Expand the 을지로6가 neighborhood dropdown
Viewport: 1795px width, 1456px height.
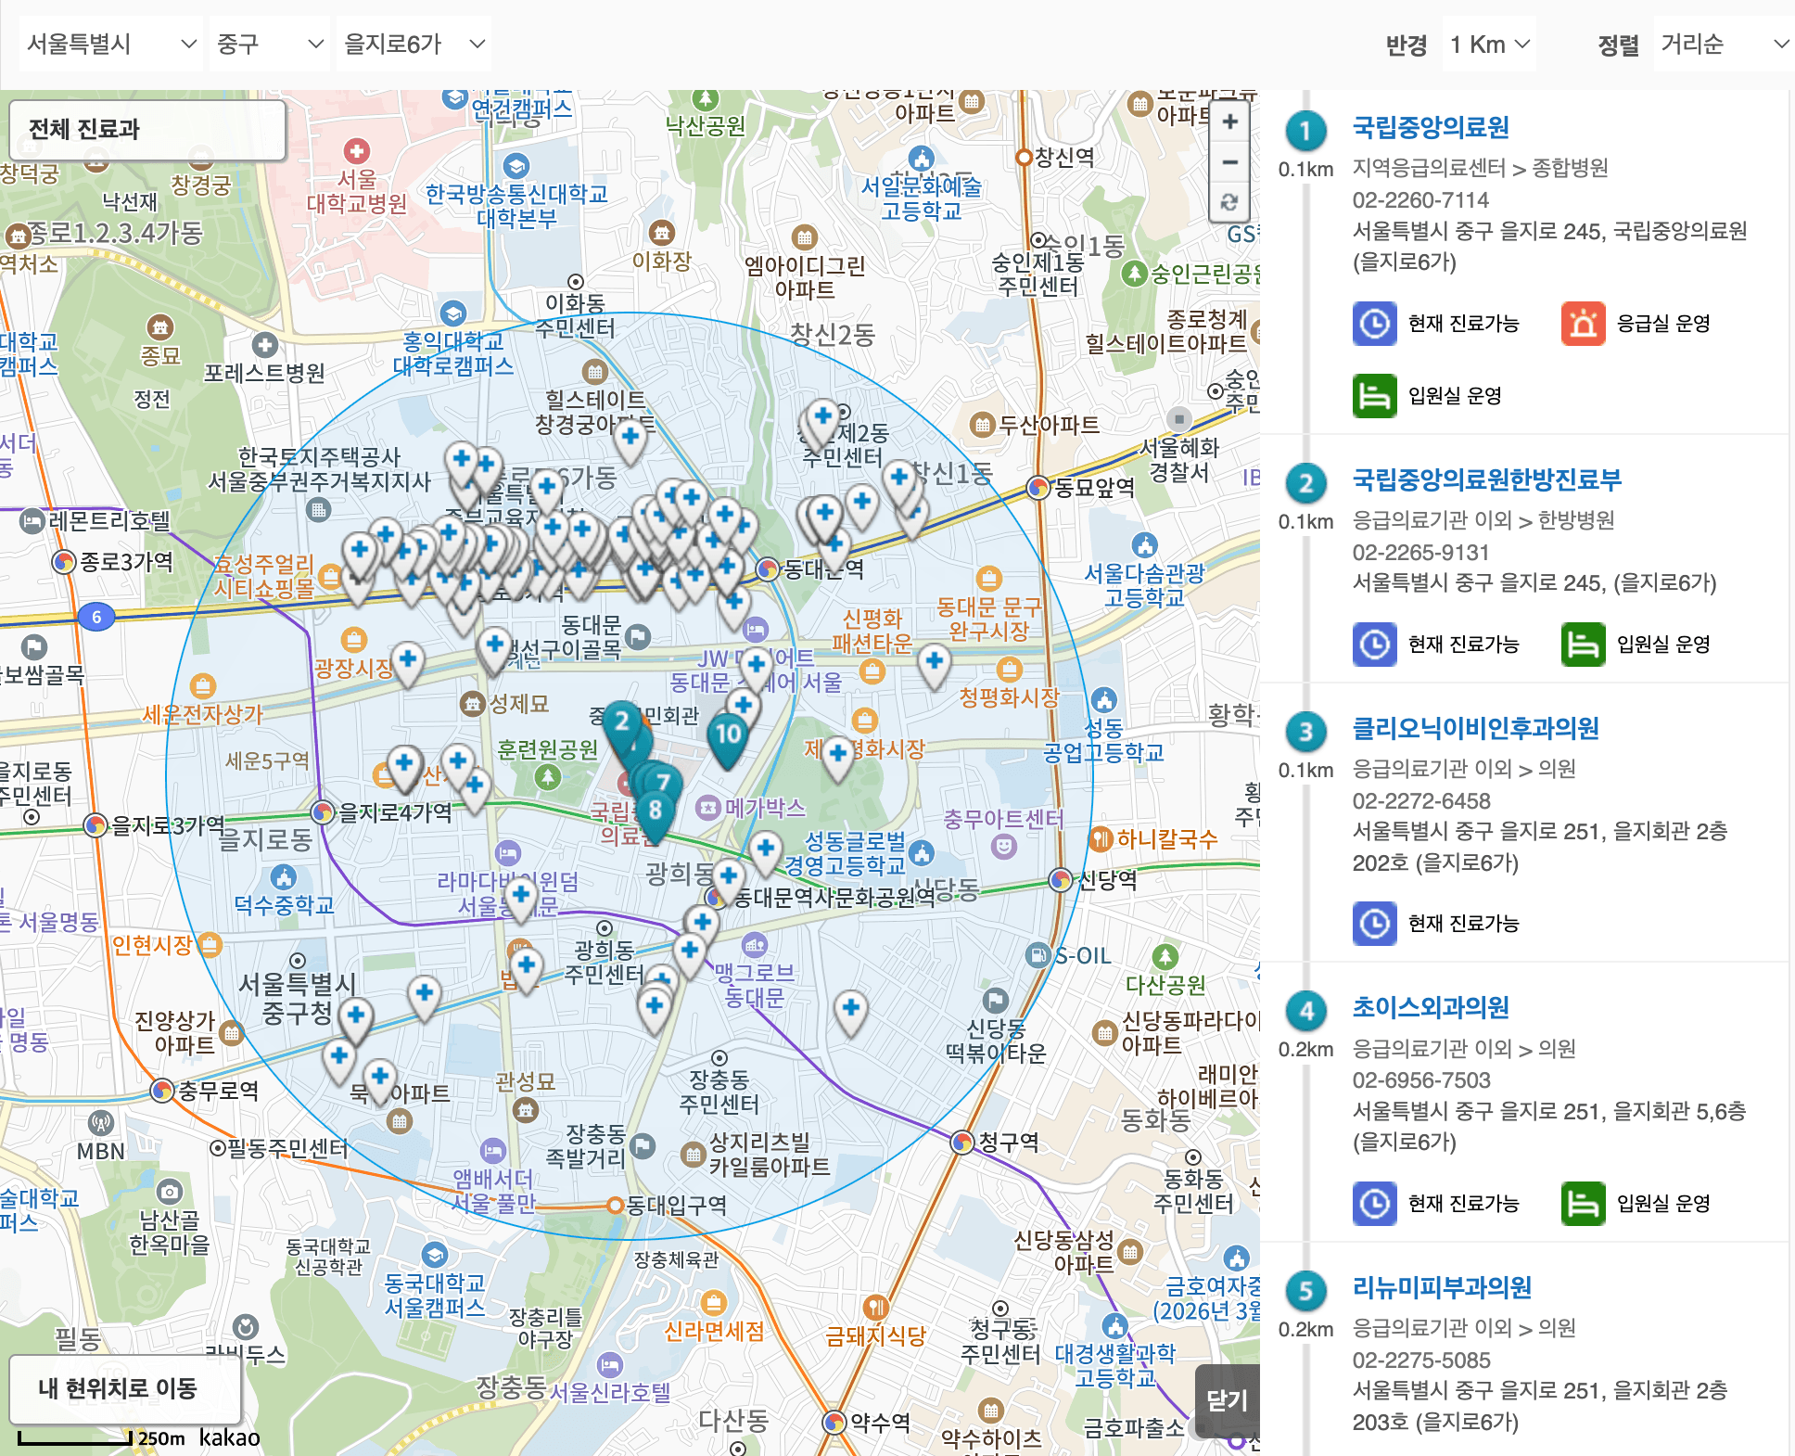pos(414,44)
